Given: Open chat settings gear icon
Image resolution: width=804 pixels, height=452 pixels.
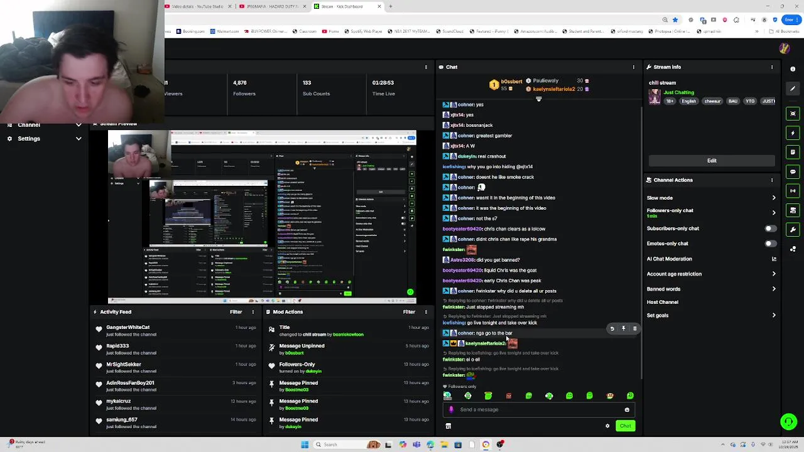Looking at the screenshot, I should pyautogui.click(x=607, y=426).
